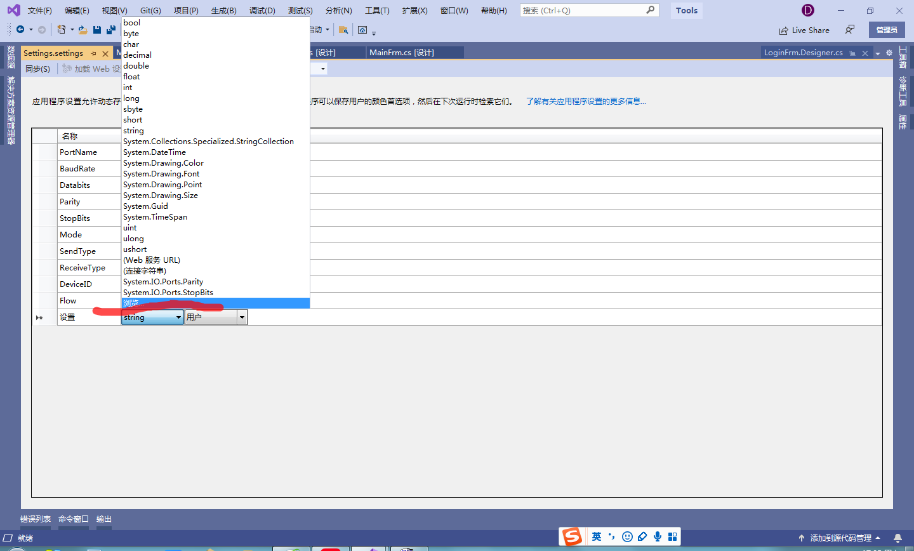Open the 生成(B) menu
Screen dimensions: 914x551
coord(223,11)
